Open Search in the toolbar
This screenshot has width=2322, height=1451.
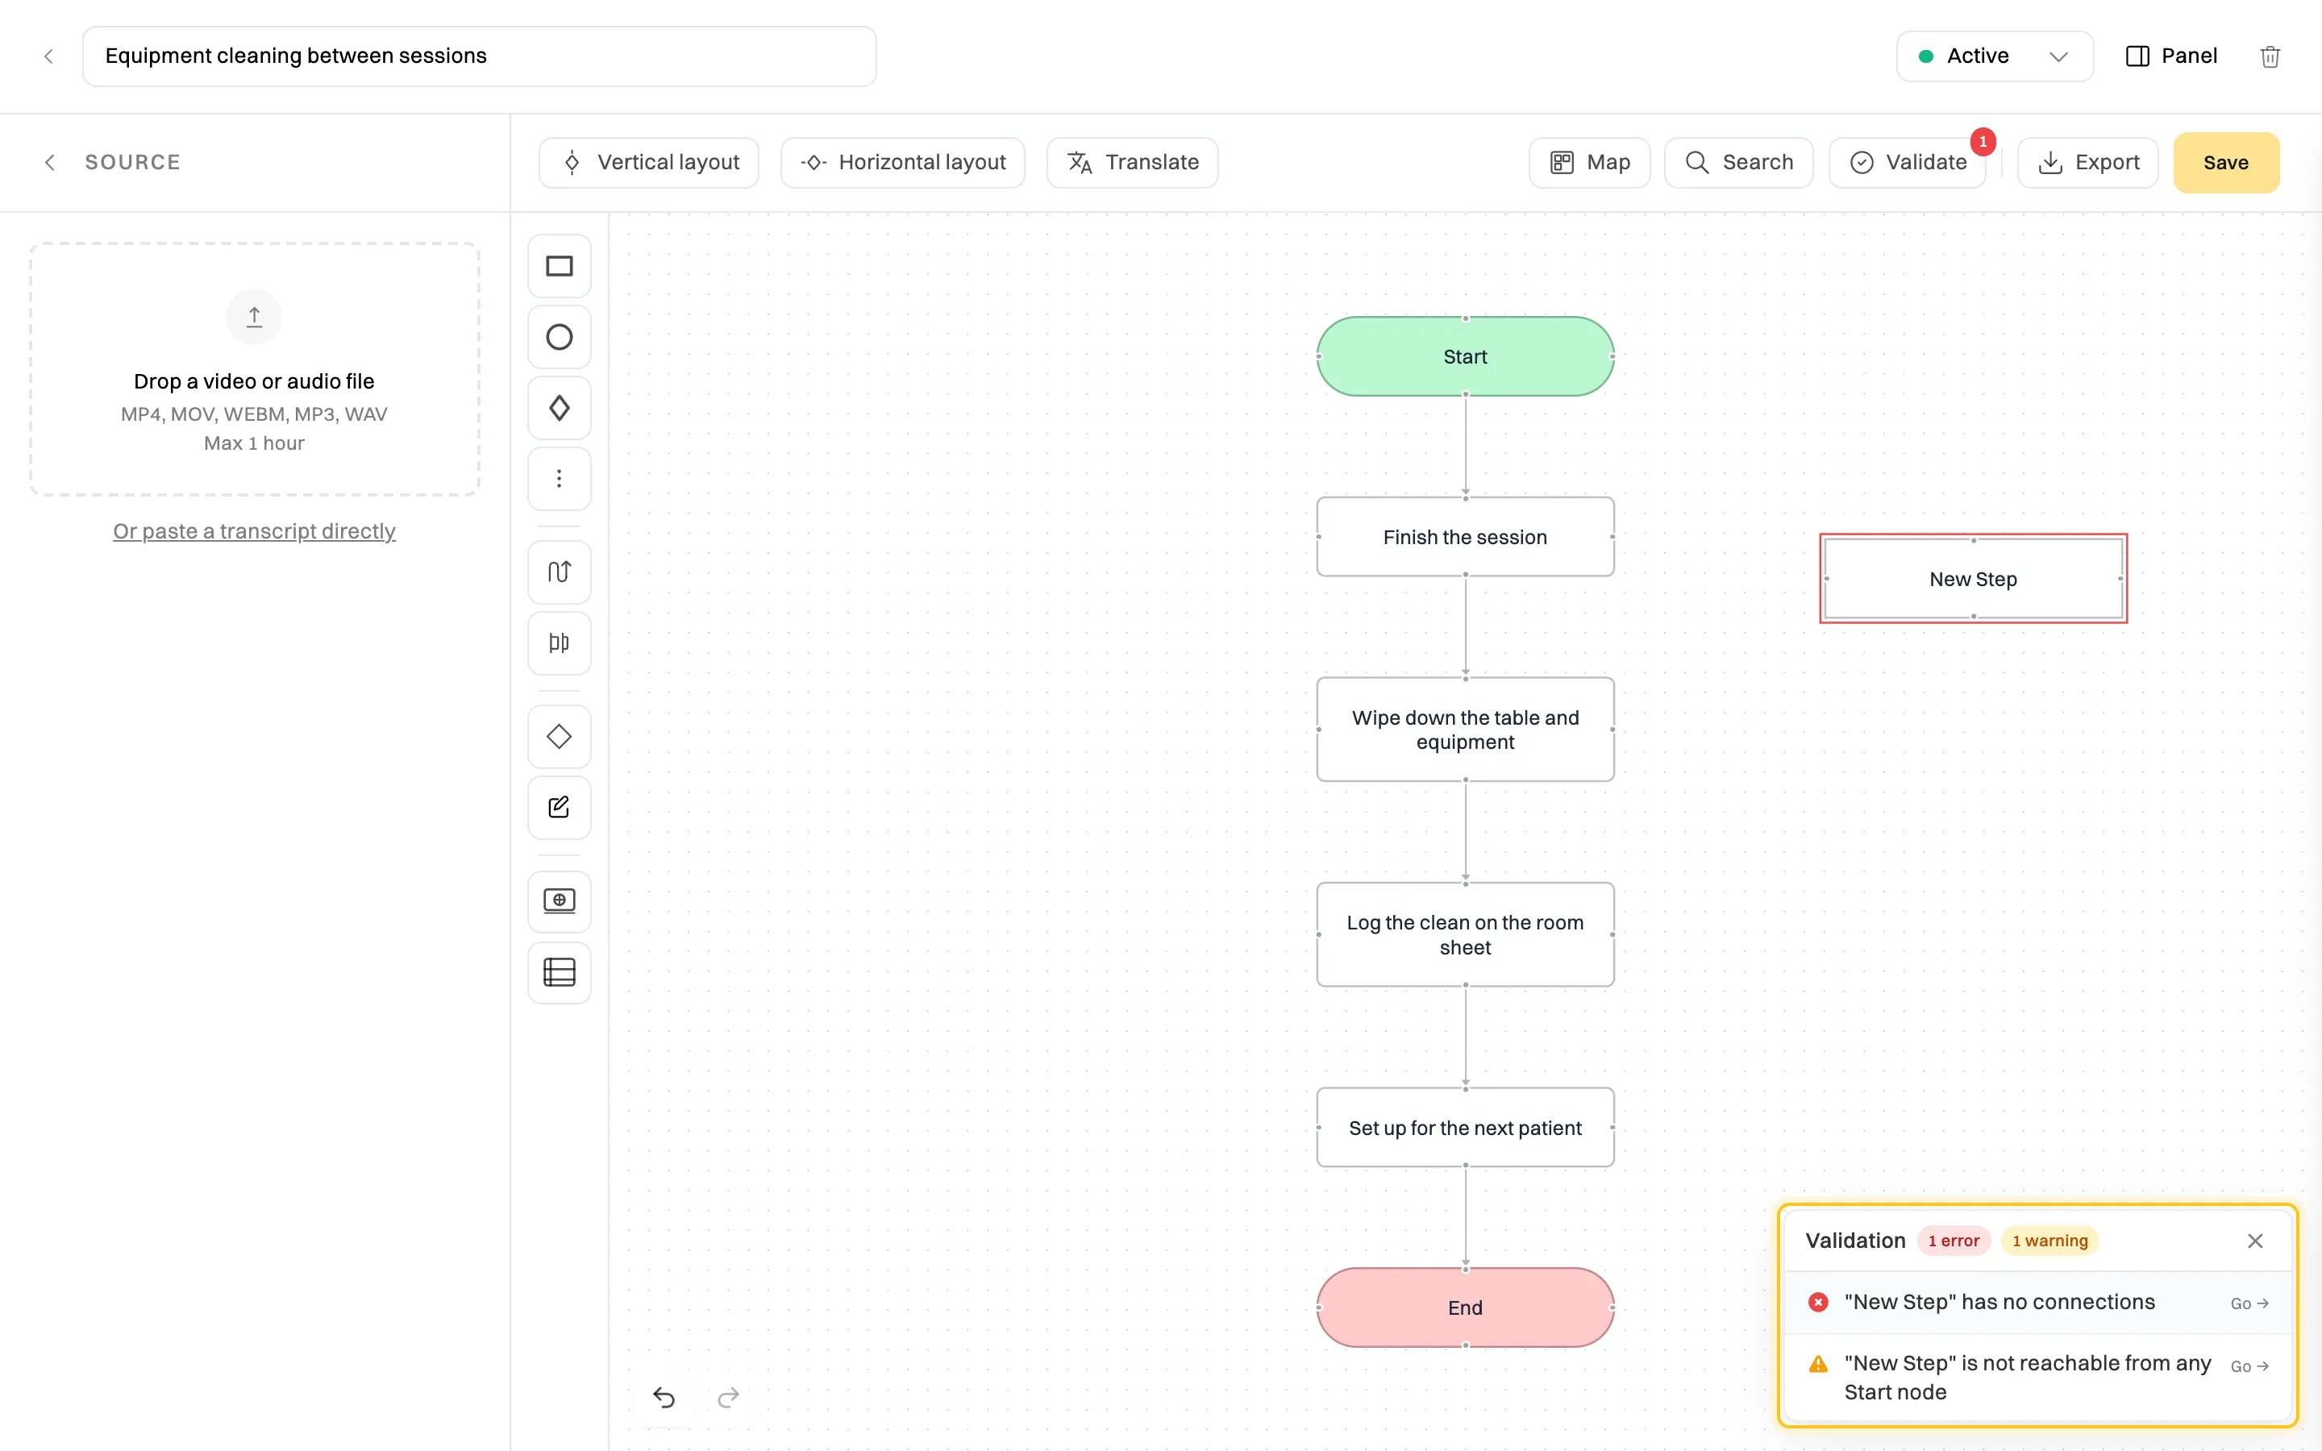[x=1738, y=162]
